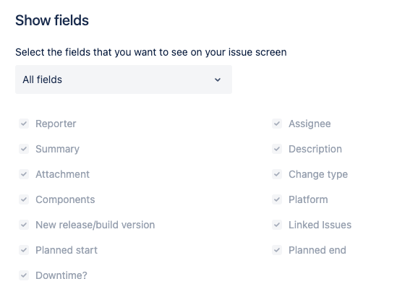
Task: Uncheck the Assignee field checkbox
Action: [x=277, y=124]
